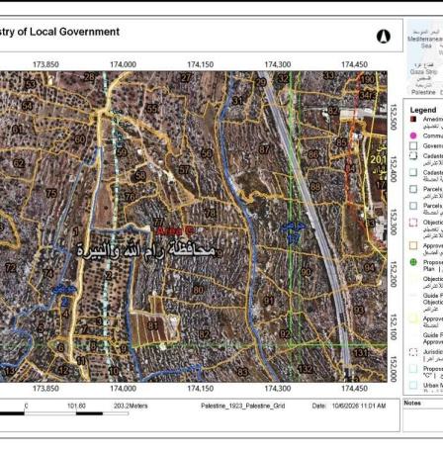Click the 174,150 easting label above the map

201,64
